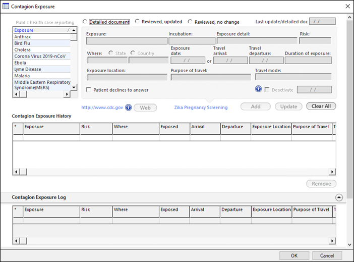Click the Web button
Screen dimensions: 354x262
tap(145, 108)
